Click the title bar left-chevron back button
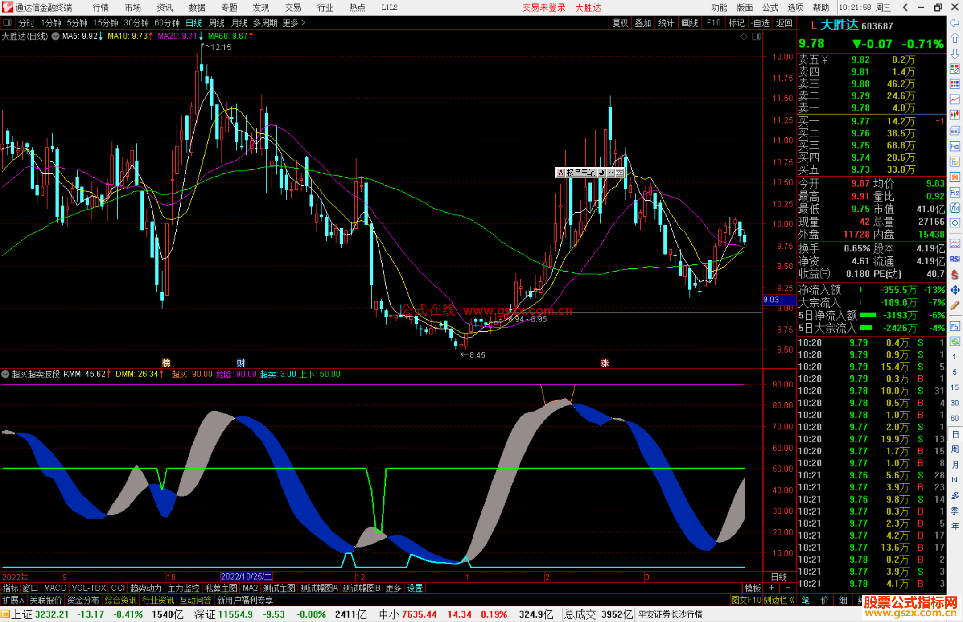 click(x=905, y=7)
